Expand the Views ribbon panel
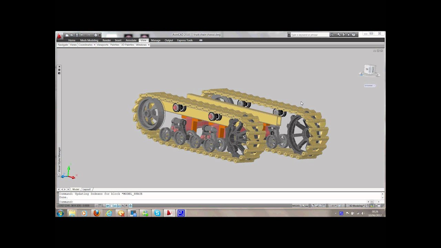The height and width of the screenshot is (248, 441). click(73, 45)
